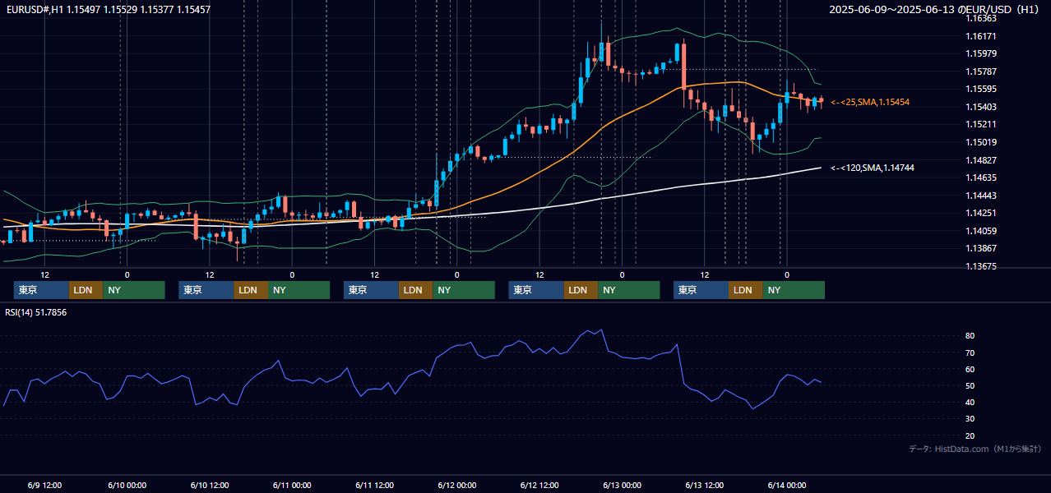1051x493 pixels.
Task: Click the 6/14 00:00 time label
Action: (x=787, y=485)
